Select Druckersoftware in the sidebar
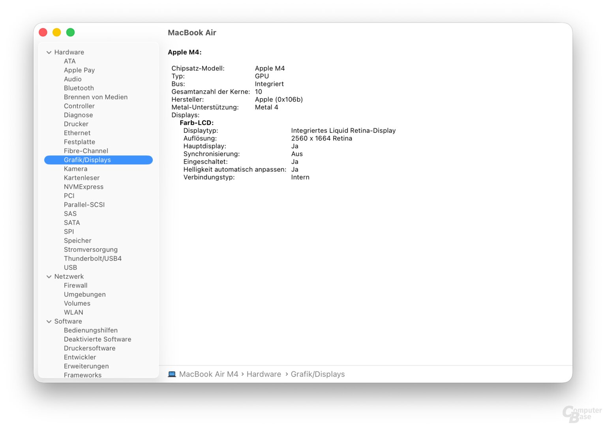606x427 pixels. click(90, 348)
